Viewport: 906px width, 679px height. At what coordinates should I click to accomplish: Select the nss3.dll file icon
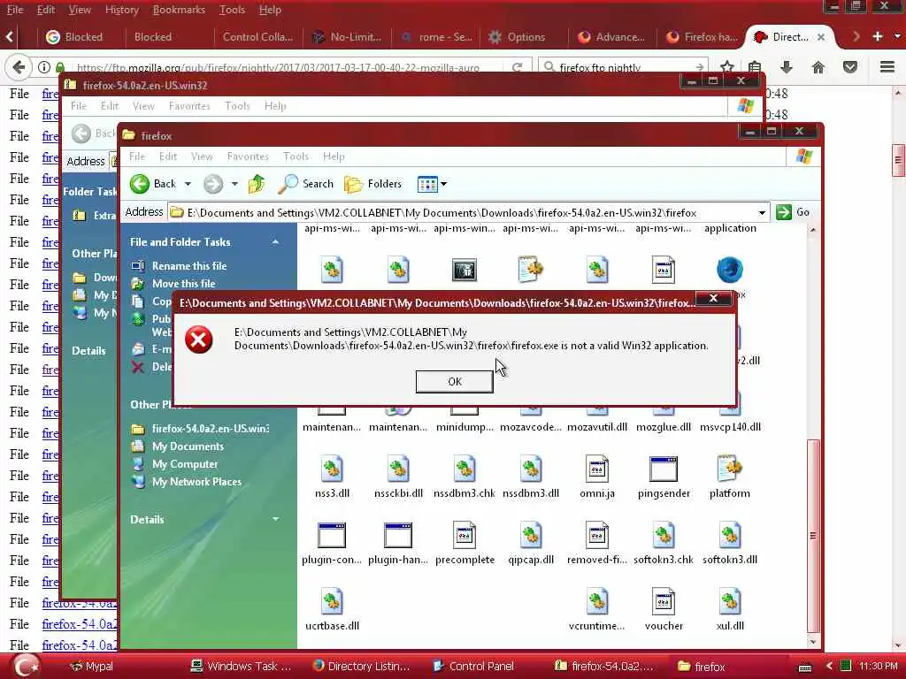click(332, 469)
